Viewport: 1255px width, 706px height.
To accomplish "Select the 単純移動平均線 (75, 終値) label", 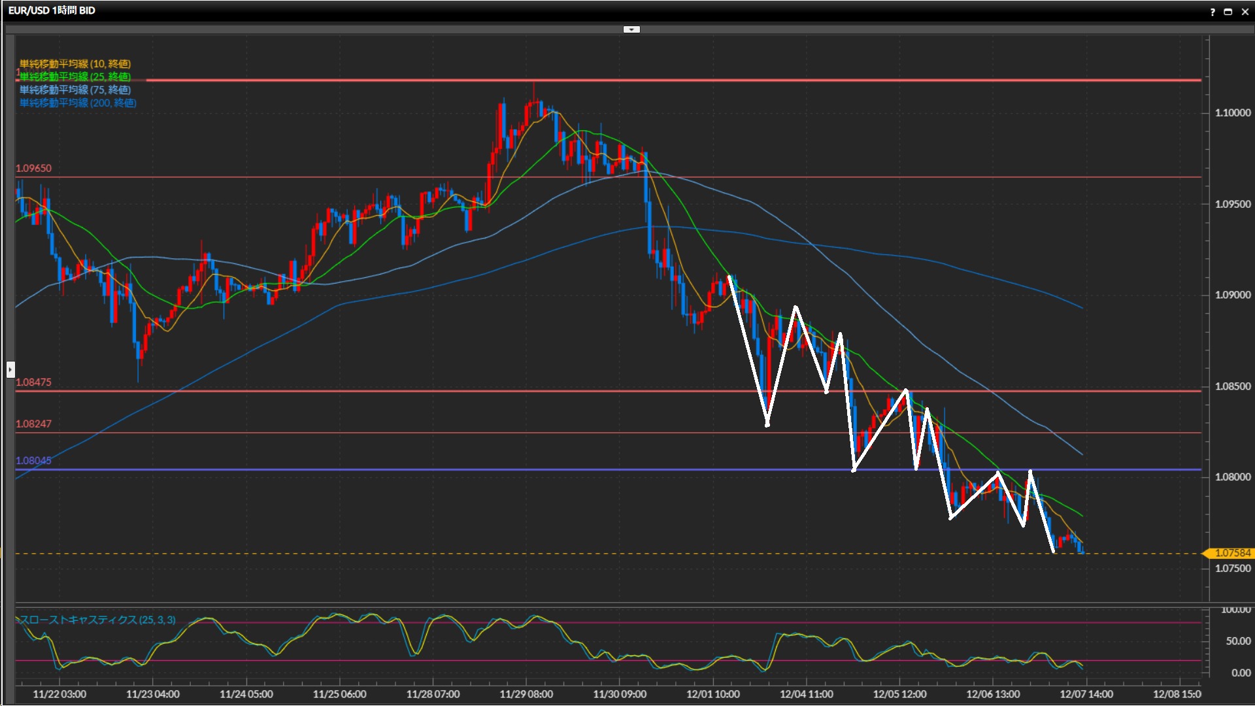I will pyautogui.click(x=75, y=90).
